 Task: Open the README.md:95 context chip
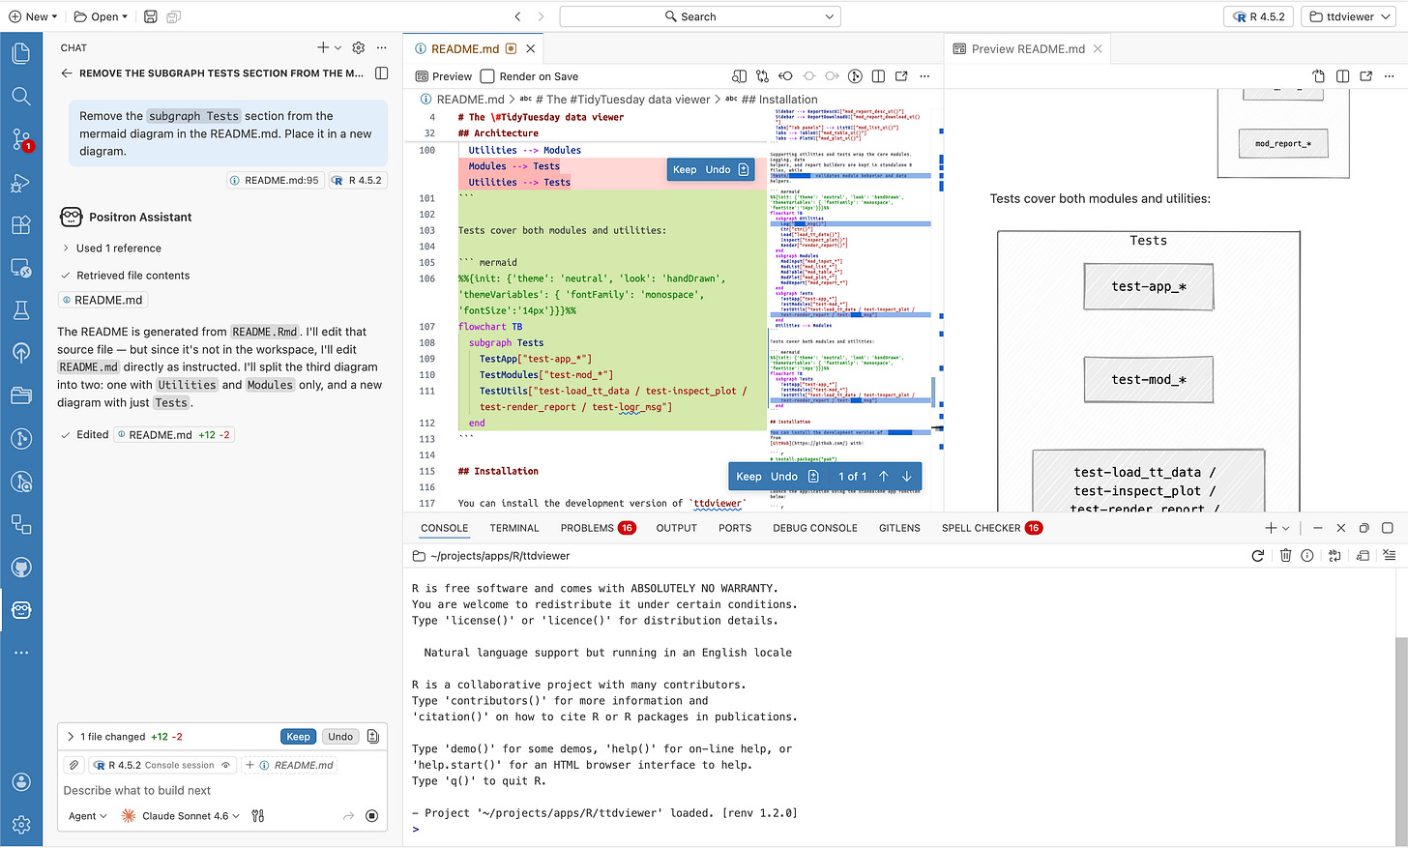274,180
